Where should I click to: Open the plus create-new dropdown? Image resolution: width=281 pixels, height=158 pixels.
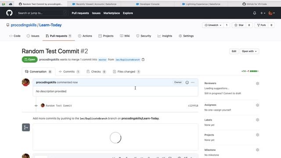point(263,13)
